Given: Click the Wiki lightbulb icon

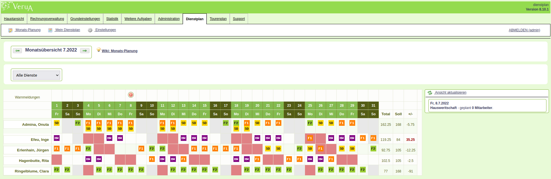Looking at the screenshot, I should pos(99,50).
